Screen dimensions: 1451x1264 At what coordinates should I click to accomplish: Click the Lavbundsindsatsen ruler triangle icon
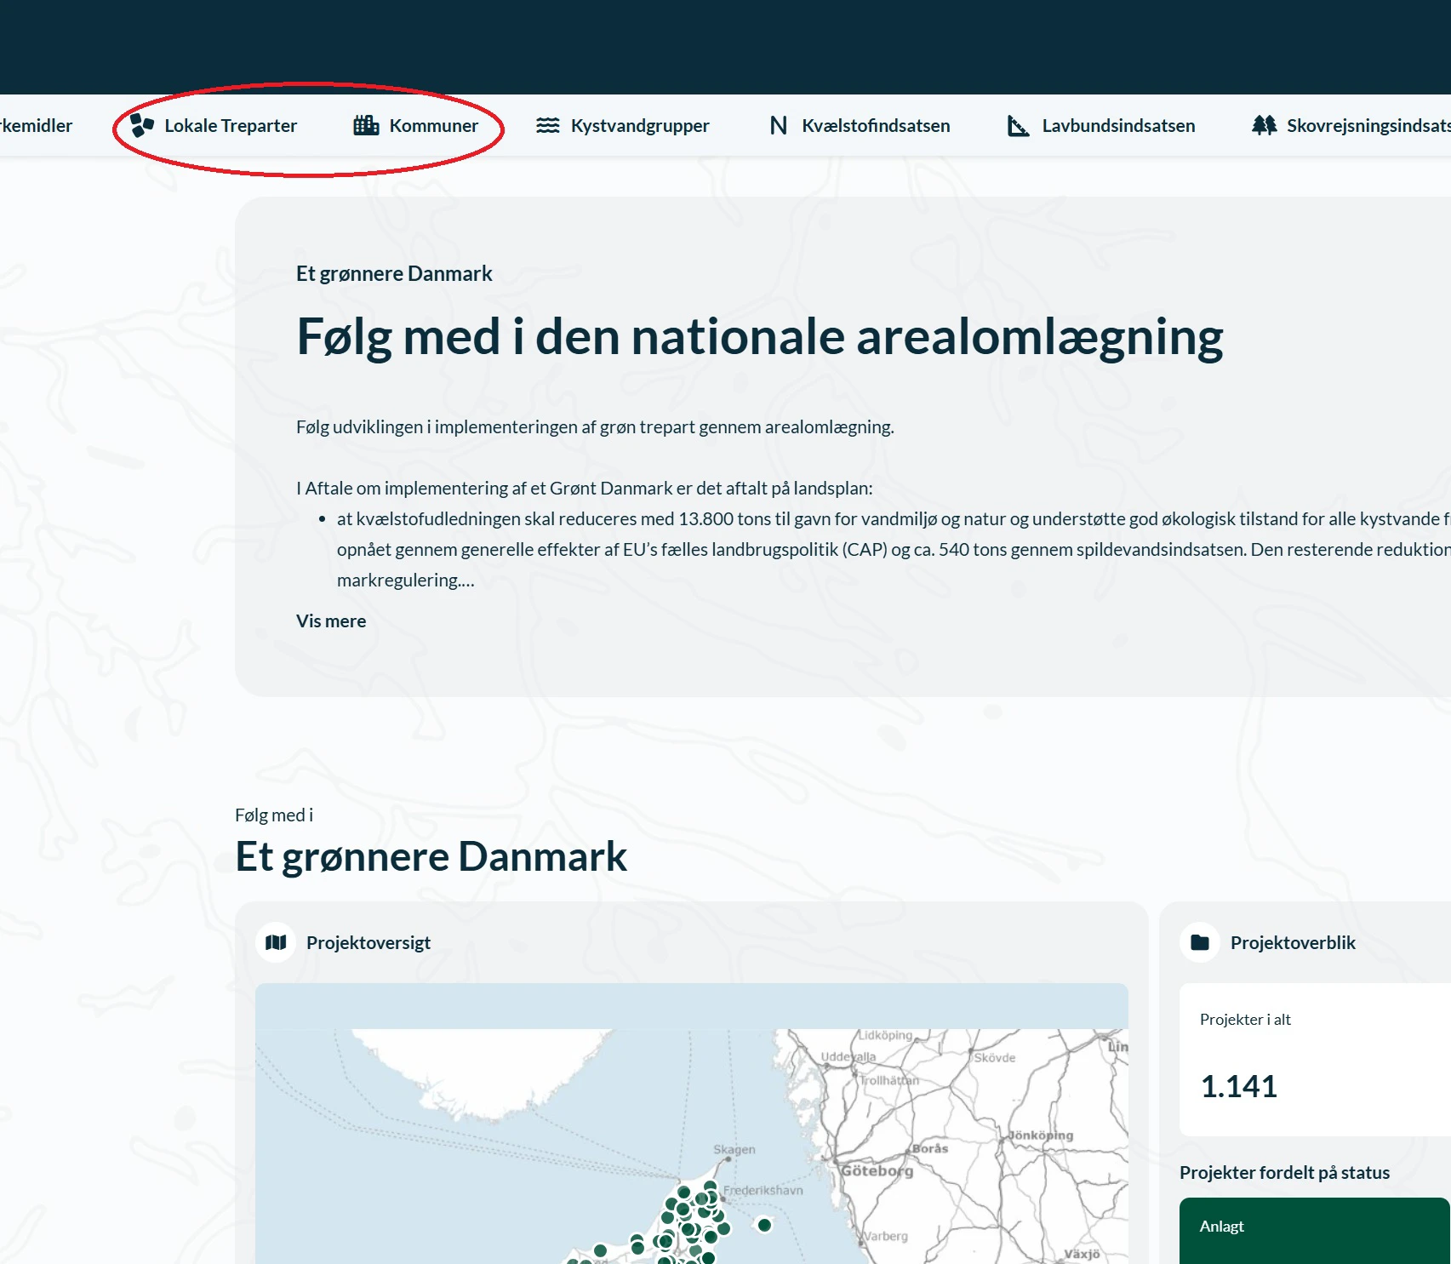click(1018, 126)
